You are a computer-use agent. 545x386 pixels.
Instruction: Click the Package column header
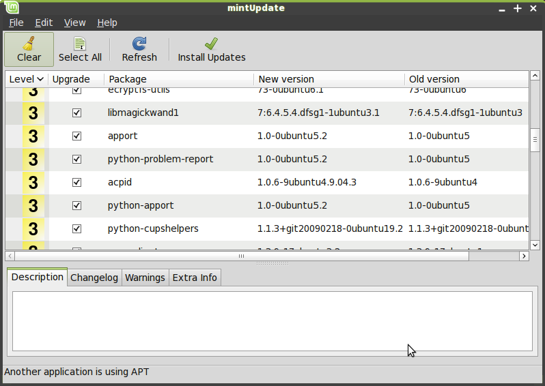[179, 79]
